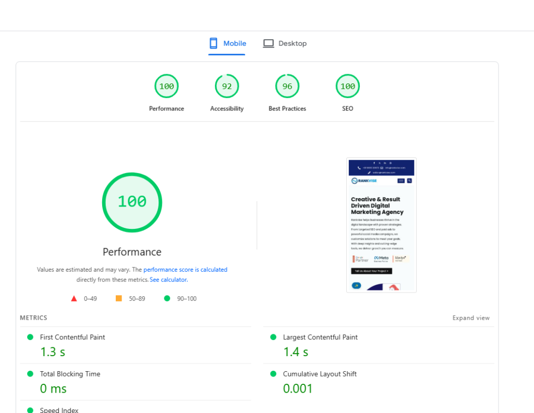Expand the First Contentful Paint metric
The width and height of the screenshot is (534, 413).
pyautogui.click(x=72, y=337)
